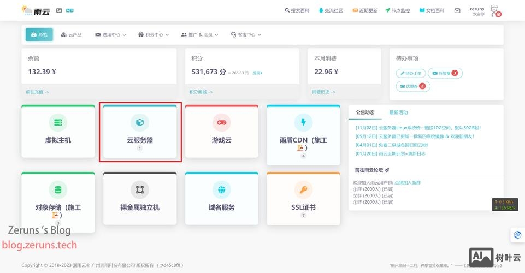525x273 pixels.
Task: Open the 云服务器 cloud server card
Action: 140,131
